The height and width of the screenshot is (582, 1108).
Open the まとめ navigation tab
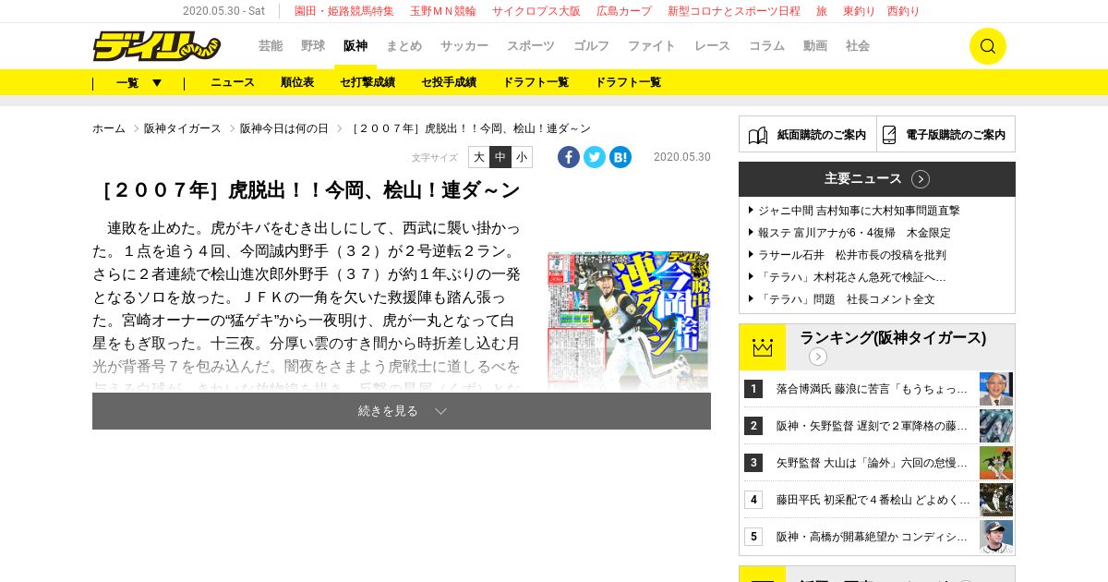point(404,45)
